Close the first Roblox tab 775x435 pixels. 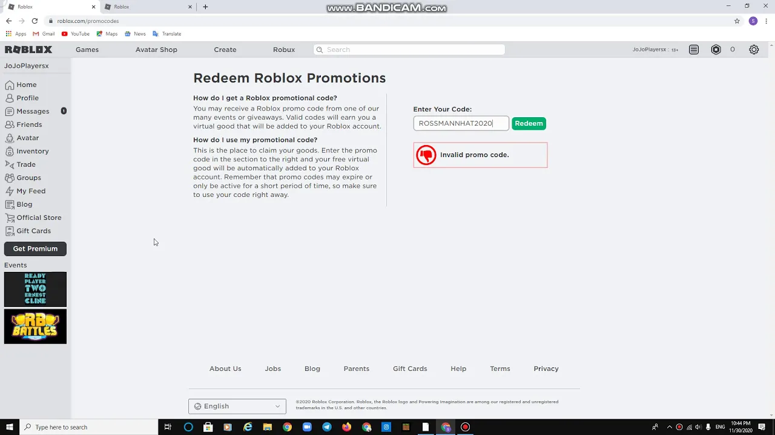[93, 7]
